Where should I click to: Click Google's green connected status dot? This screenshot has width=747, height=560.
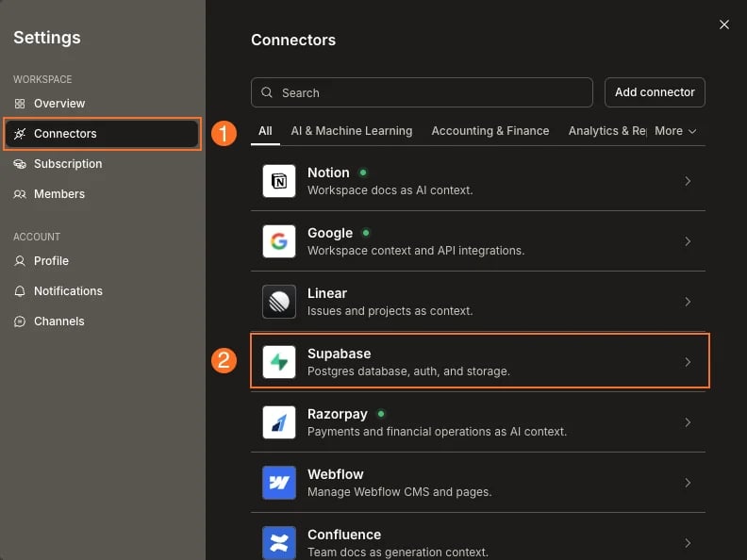[366, 233]
